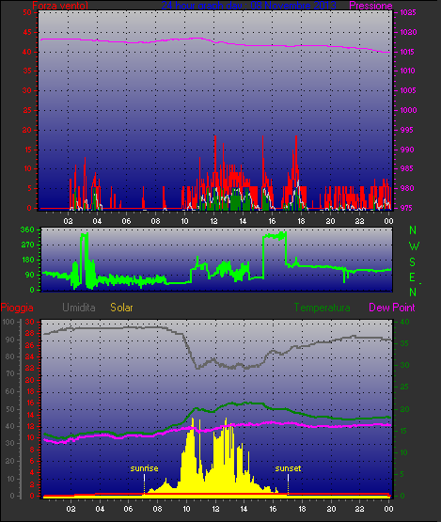Click hour 22 on bottom graph time axis
The height and width of the screenshot is (522, 441).
coord(360,509)
